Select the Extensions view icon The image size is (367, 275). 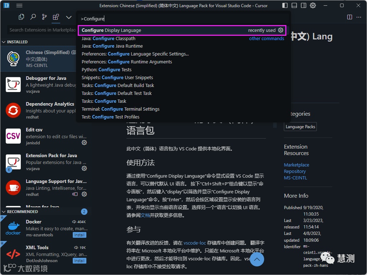56,17
